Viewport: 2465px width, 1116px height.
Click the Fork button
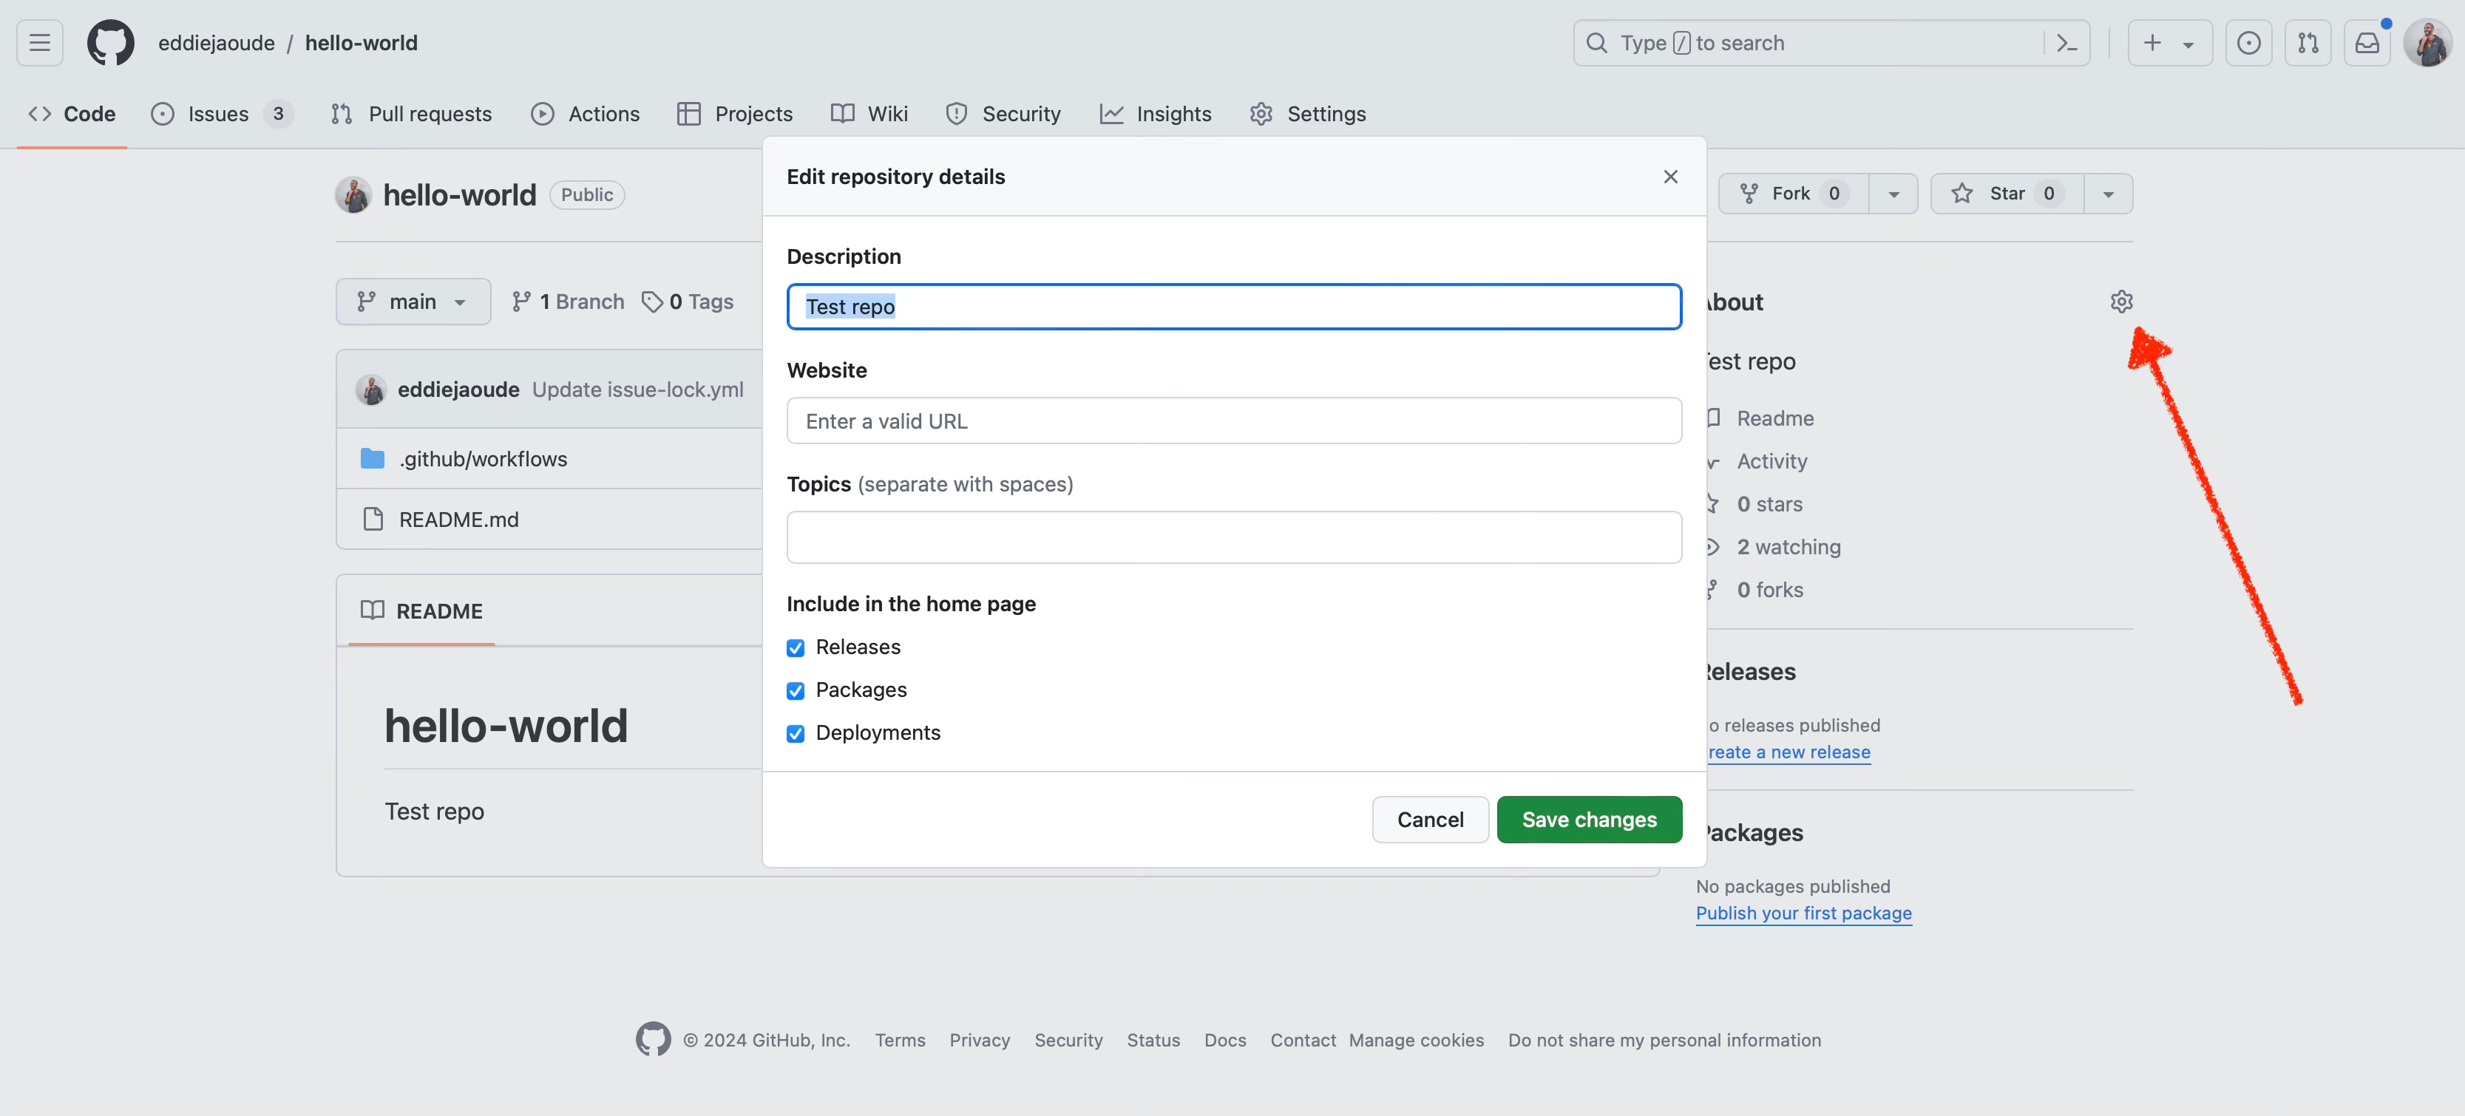point(1793,194)
